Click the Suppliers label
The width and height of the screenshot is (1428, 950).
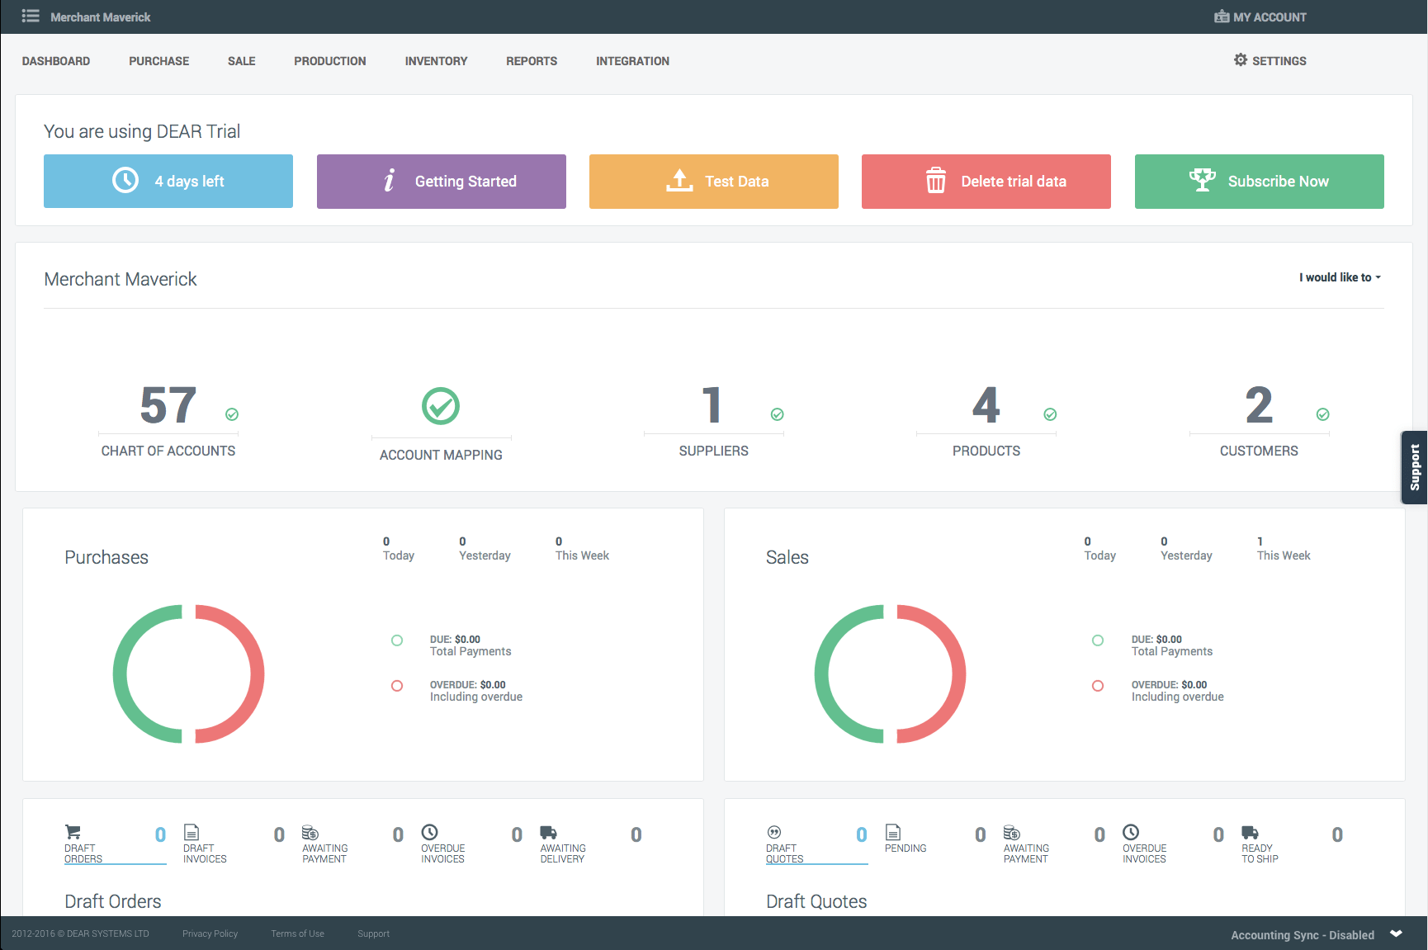point(714,451)
